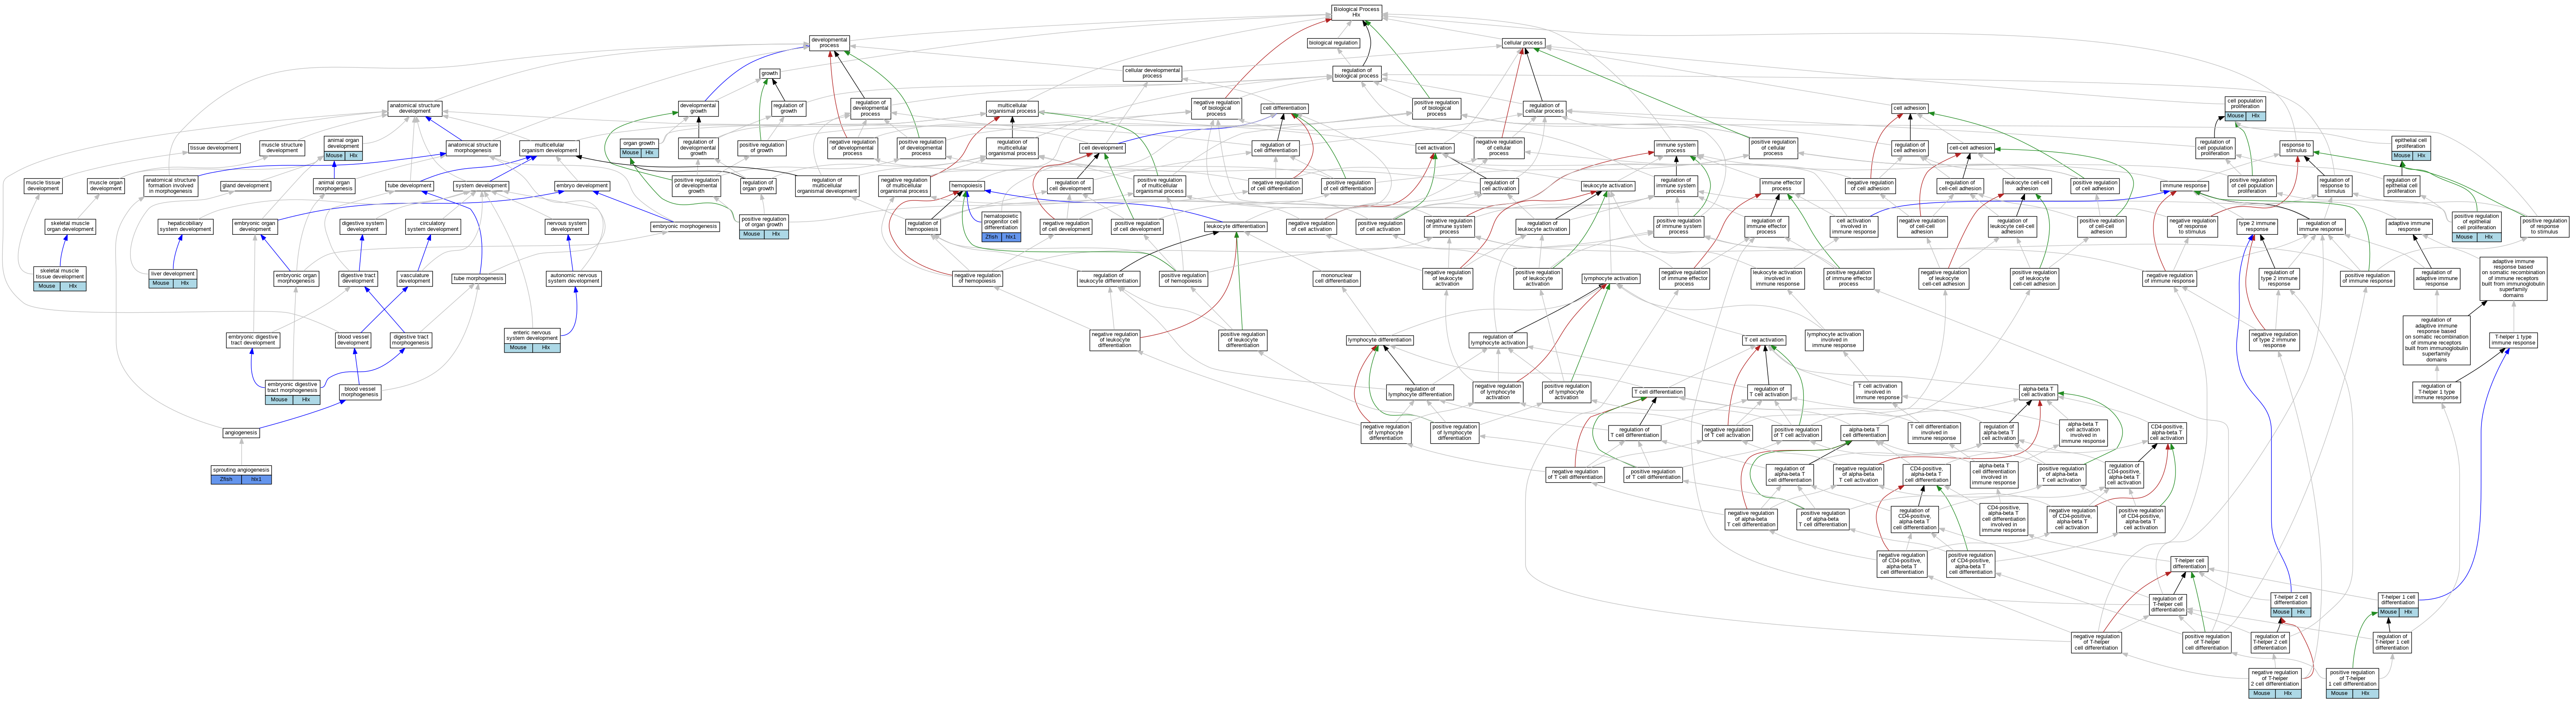Select "negative regulation of cellular process" node
This screenshot has width=2576, height=703.
pos(1499,148)
